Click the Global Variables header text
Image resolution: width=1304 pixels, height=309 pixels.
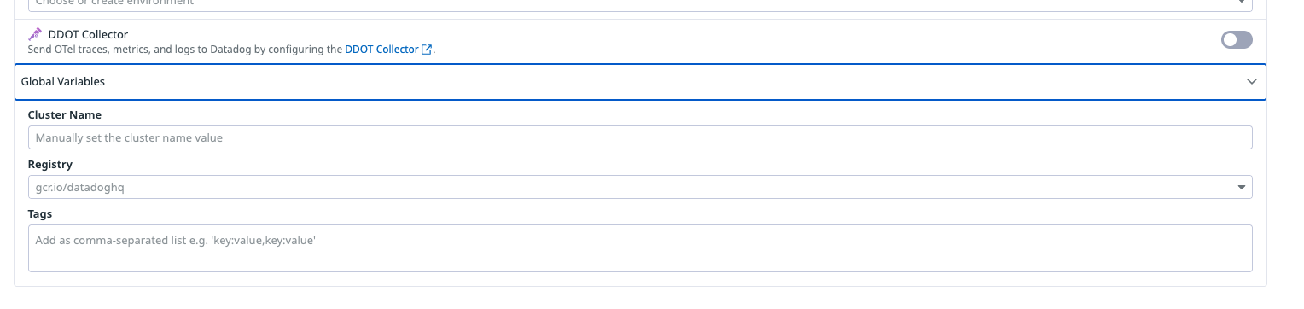point(63,82)
